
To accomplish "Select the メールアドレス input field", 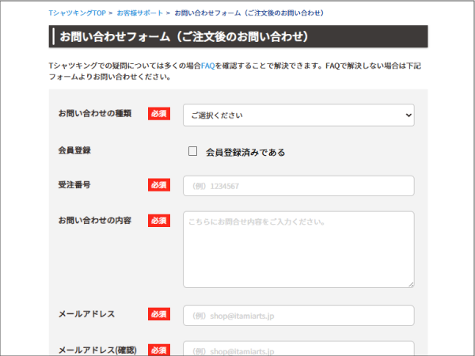I will [x=298, y=316].
